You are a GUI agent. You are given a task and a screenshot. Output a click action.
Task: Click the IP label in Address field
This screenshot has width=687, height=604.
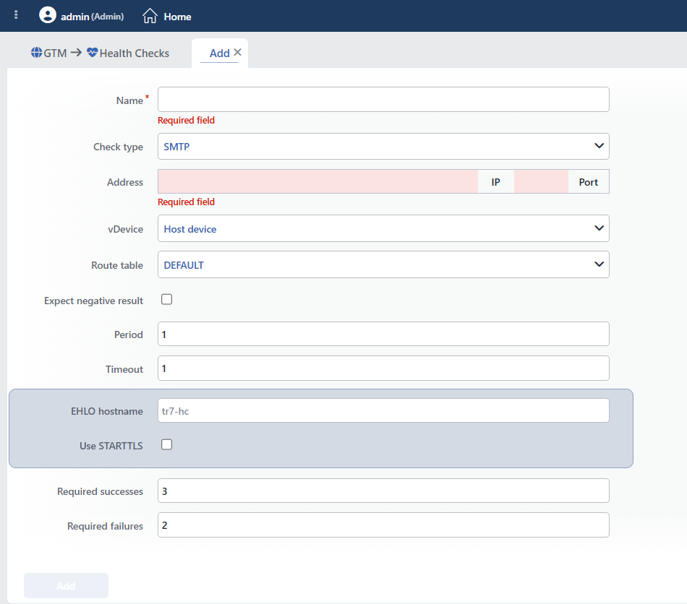495,182
